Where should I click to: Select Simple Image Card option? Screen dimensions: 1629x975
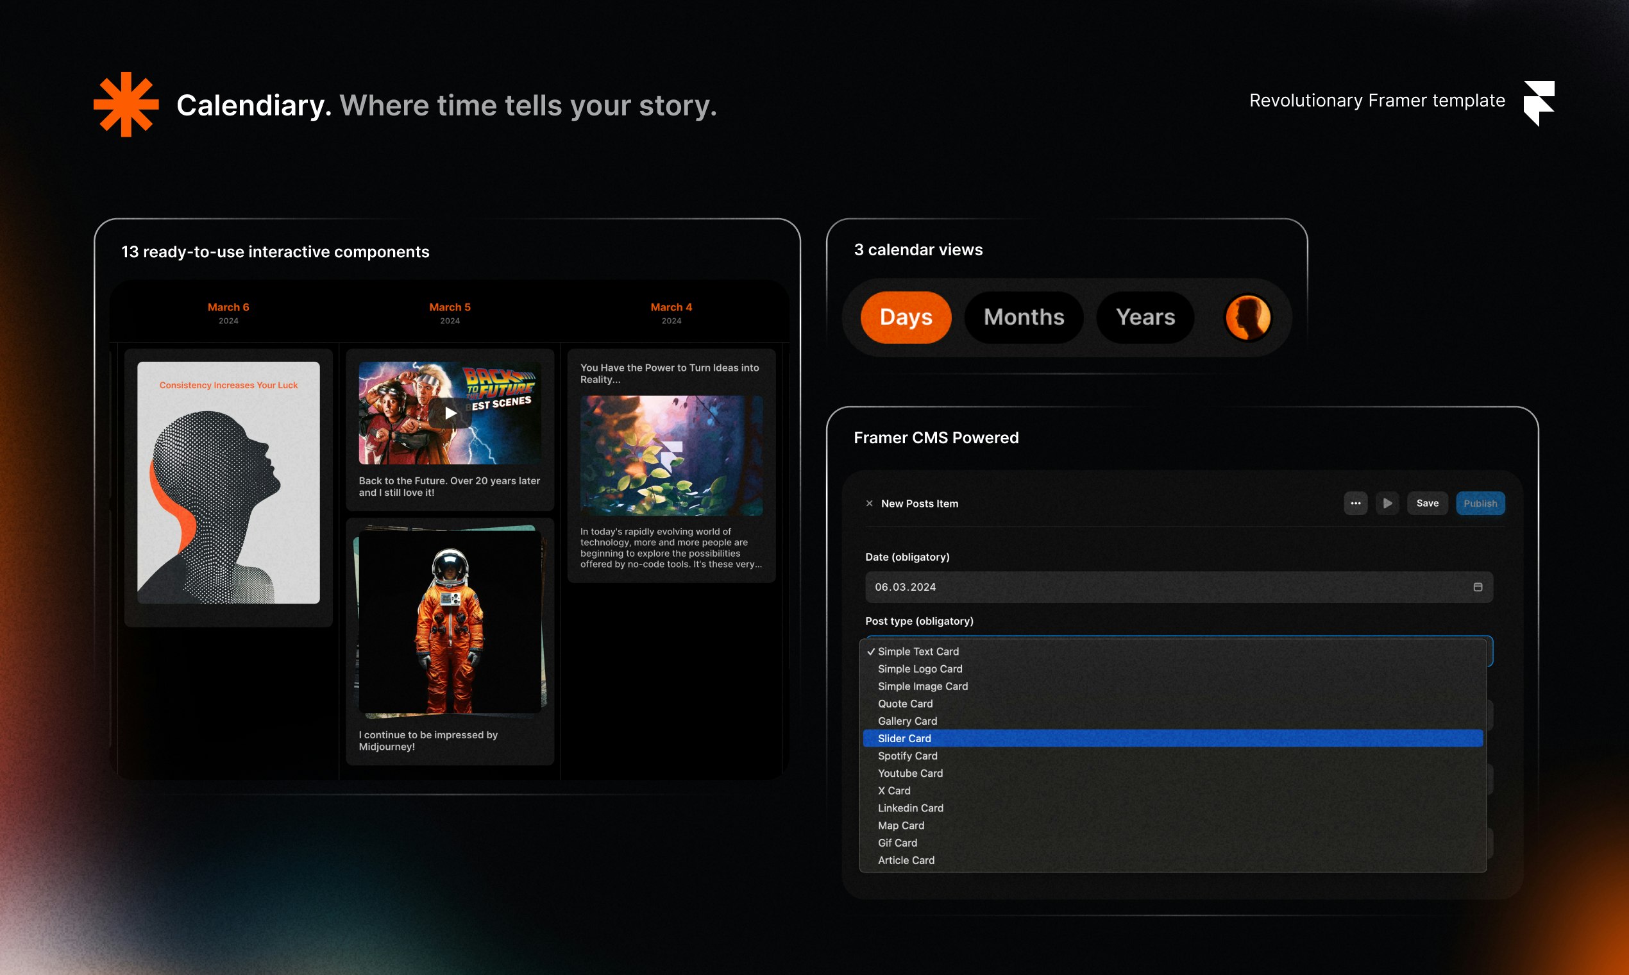tap(1172, 686)
